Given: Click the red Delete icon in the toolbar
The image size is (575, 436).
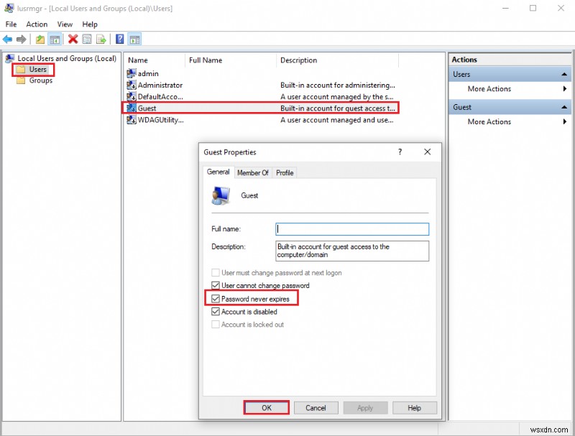Looking at the screenshot, I should coord(72,40).
